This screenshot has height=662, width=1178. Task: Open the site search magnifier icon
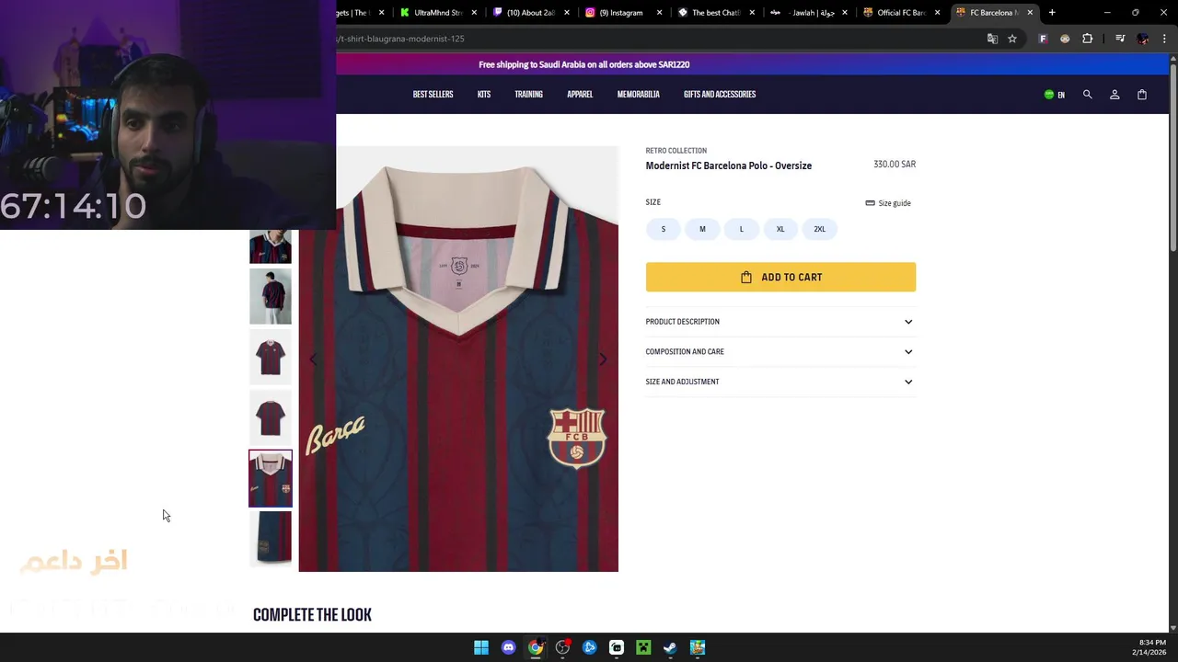click(x=1087, y=95)
